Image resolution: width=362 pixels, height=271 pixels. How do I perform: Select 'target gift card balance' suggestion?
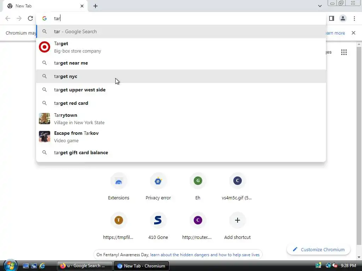[181, 152]
